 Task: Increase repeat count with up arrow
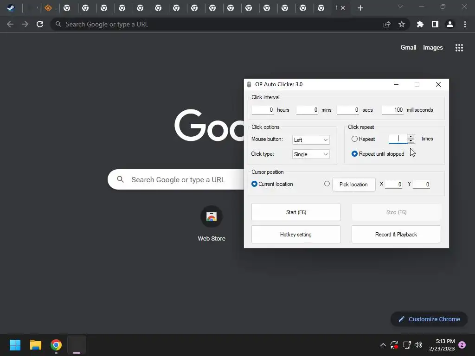point(411,137)
